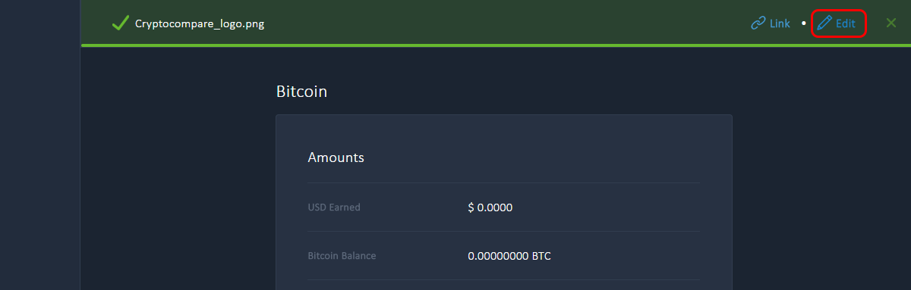This screenshot has height=290, width=911.
Task: Click the Bitcoin section heading
Action: tap(301, 92)
